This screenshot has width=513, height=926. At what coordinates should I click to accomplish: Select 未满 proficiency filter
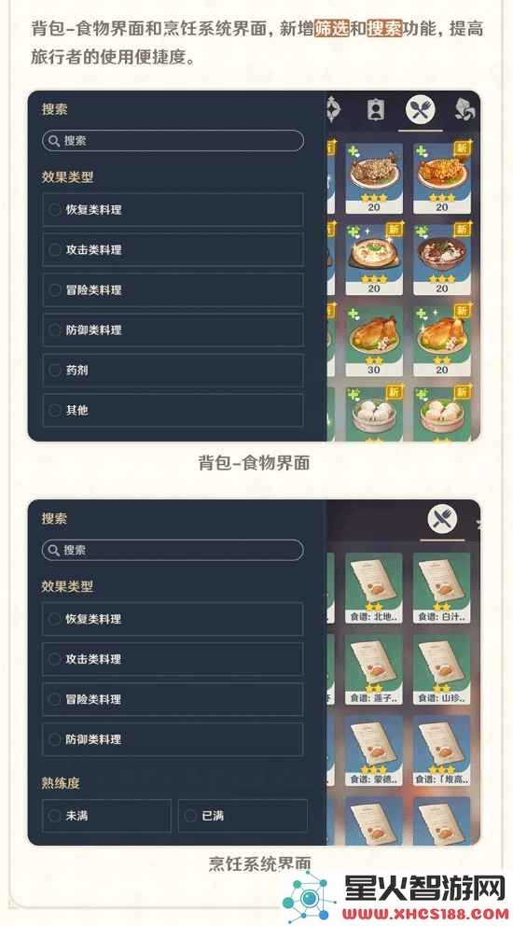point(107,816)
